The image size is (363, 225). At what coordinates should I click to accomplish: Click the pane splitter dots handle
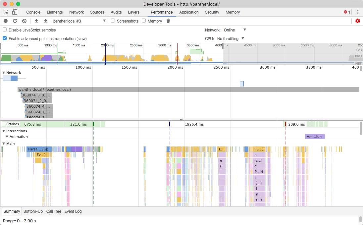[181, 119]
